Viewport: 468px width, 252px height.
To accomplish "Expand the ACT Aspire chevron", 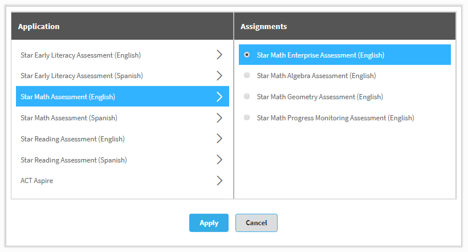I will pos(219,180).
